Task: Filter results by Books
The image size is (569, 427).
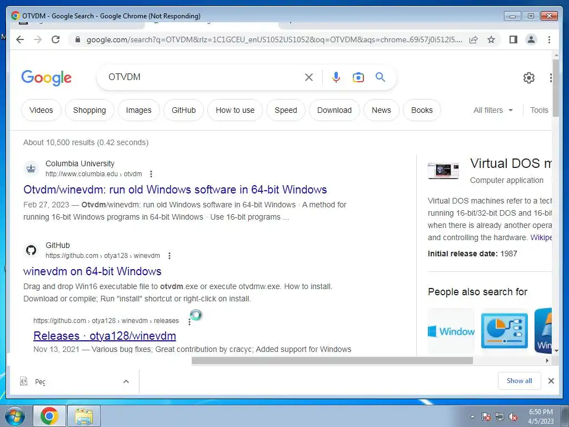Action: click(422, 110)
